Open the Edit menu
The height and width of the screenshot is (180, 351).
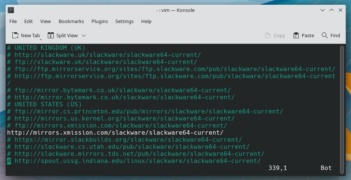(28, 22)
